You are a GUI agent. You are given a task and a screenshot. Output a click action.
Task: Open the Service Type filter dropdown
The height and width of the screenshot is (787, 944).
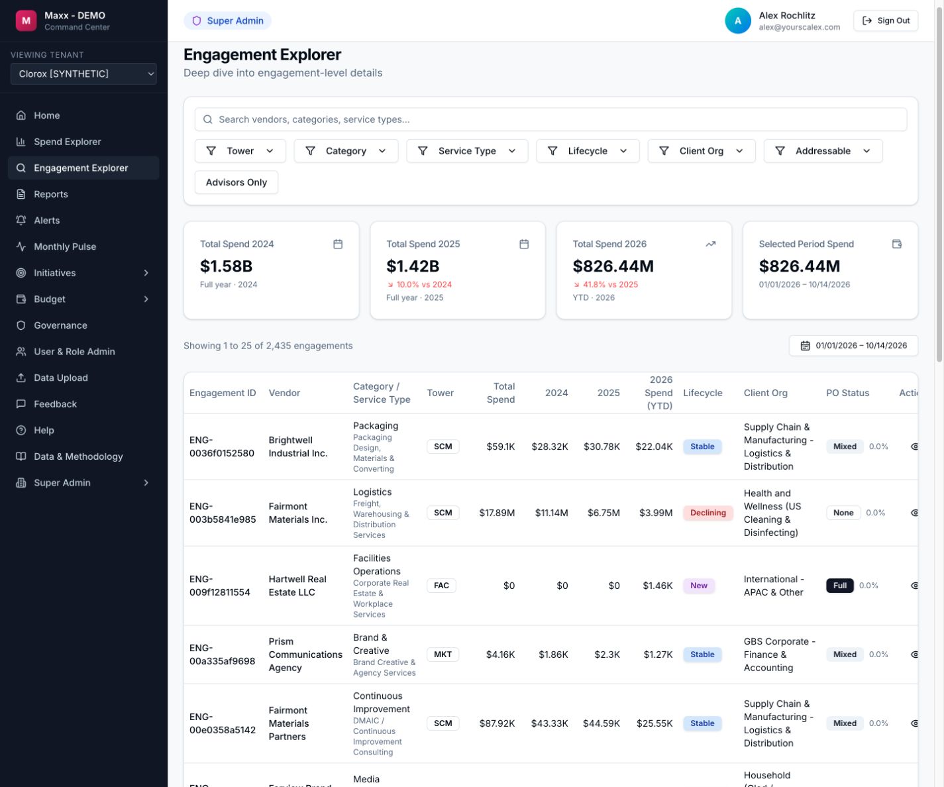tap(467, 151)
